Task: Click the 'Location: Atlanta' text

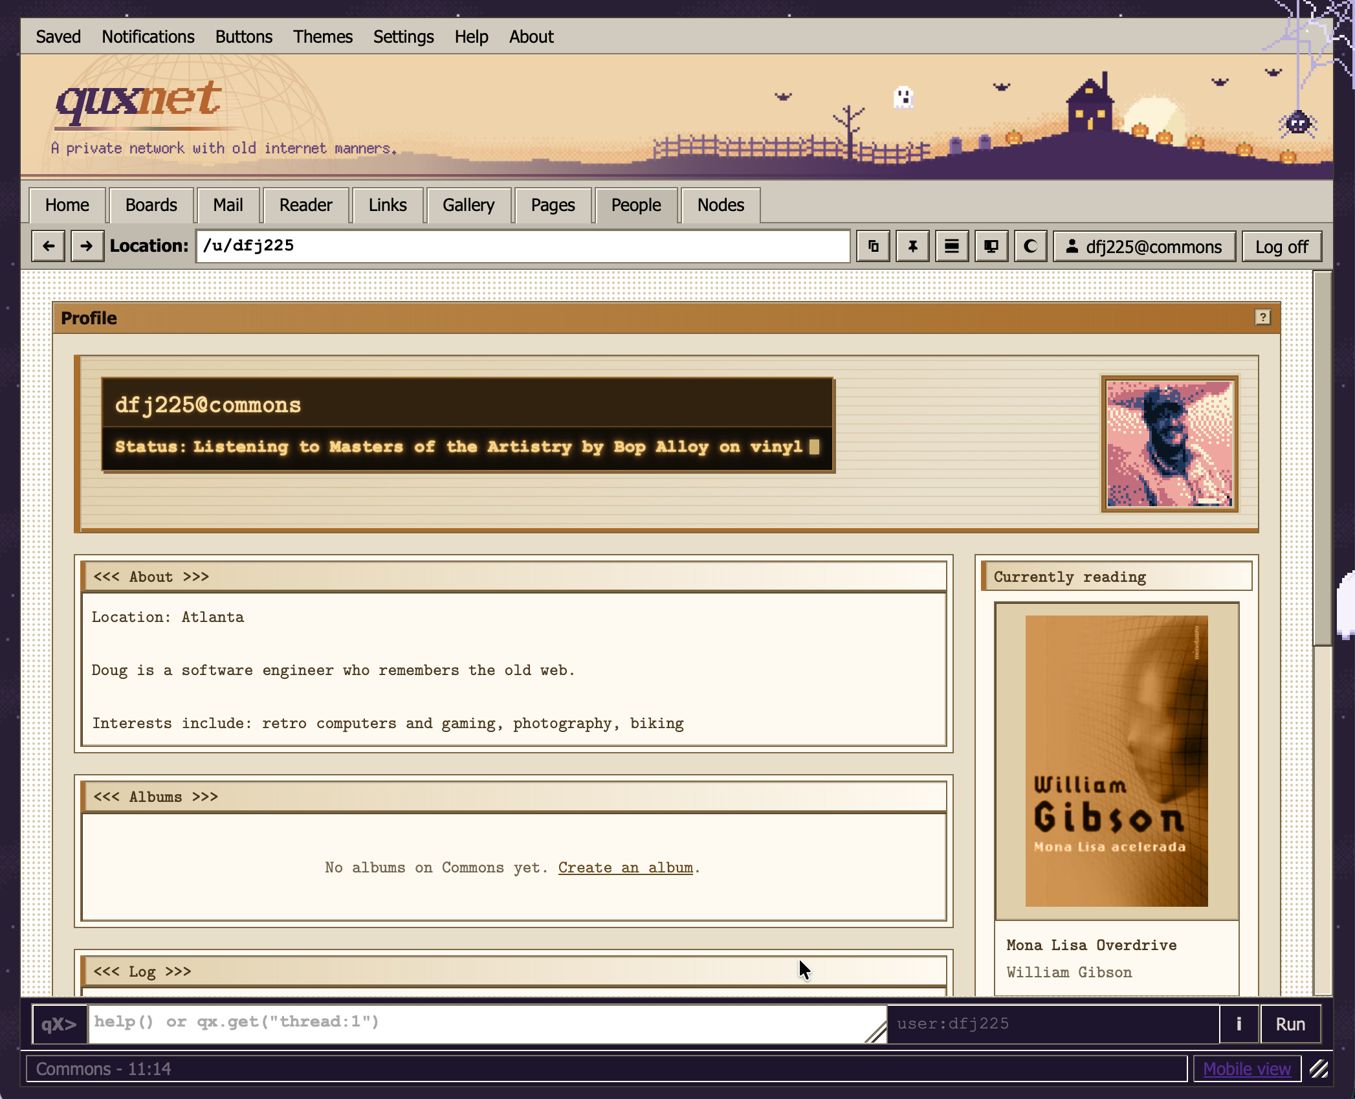Action: [168, 617]
